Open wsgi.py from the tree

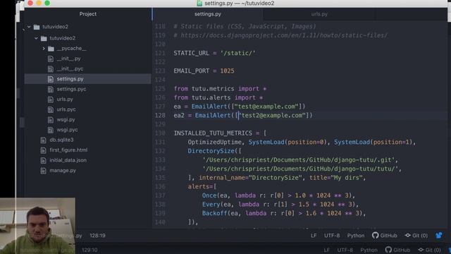point(66,119)
